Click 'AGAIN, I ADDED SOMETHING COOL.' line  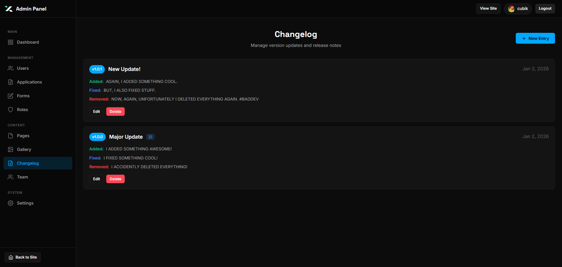click(x=142, y=81)
